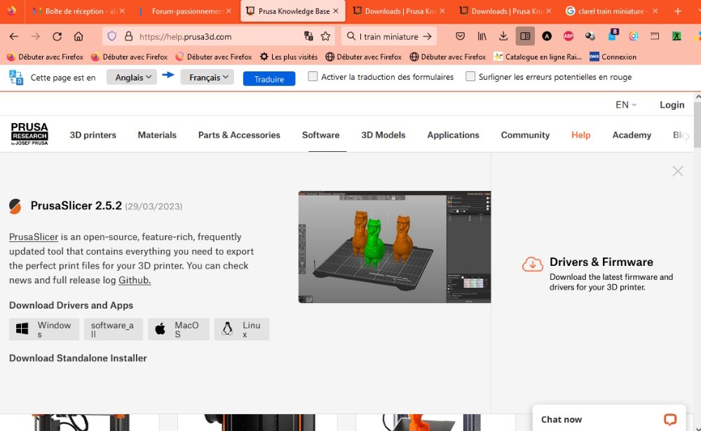Download PrusaSlicer for Windows
701x431 pixels.
click(44, 330)
